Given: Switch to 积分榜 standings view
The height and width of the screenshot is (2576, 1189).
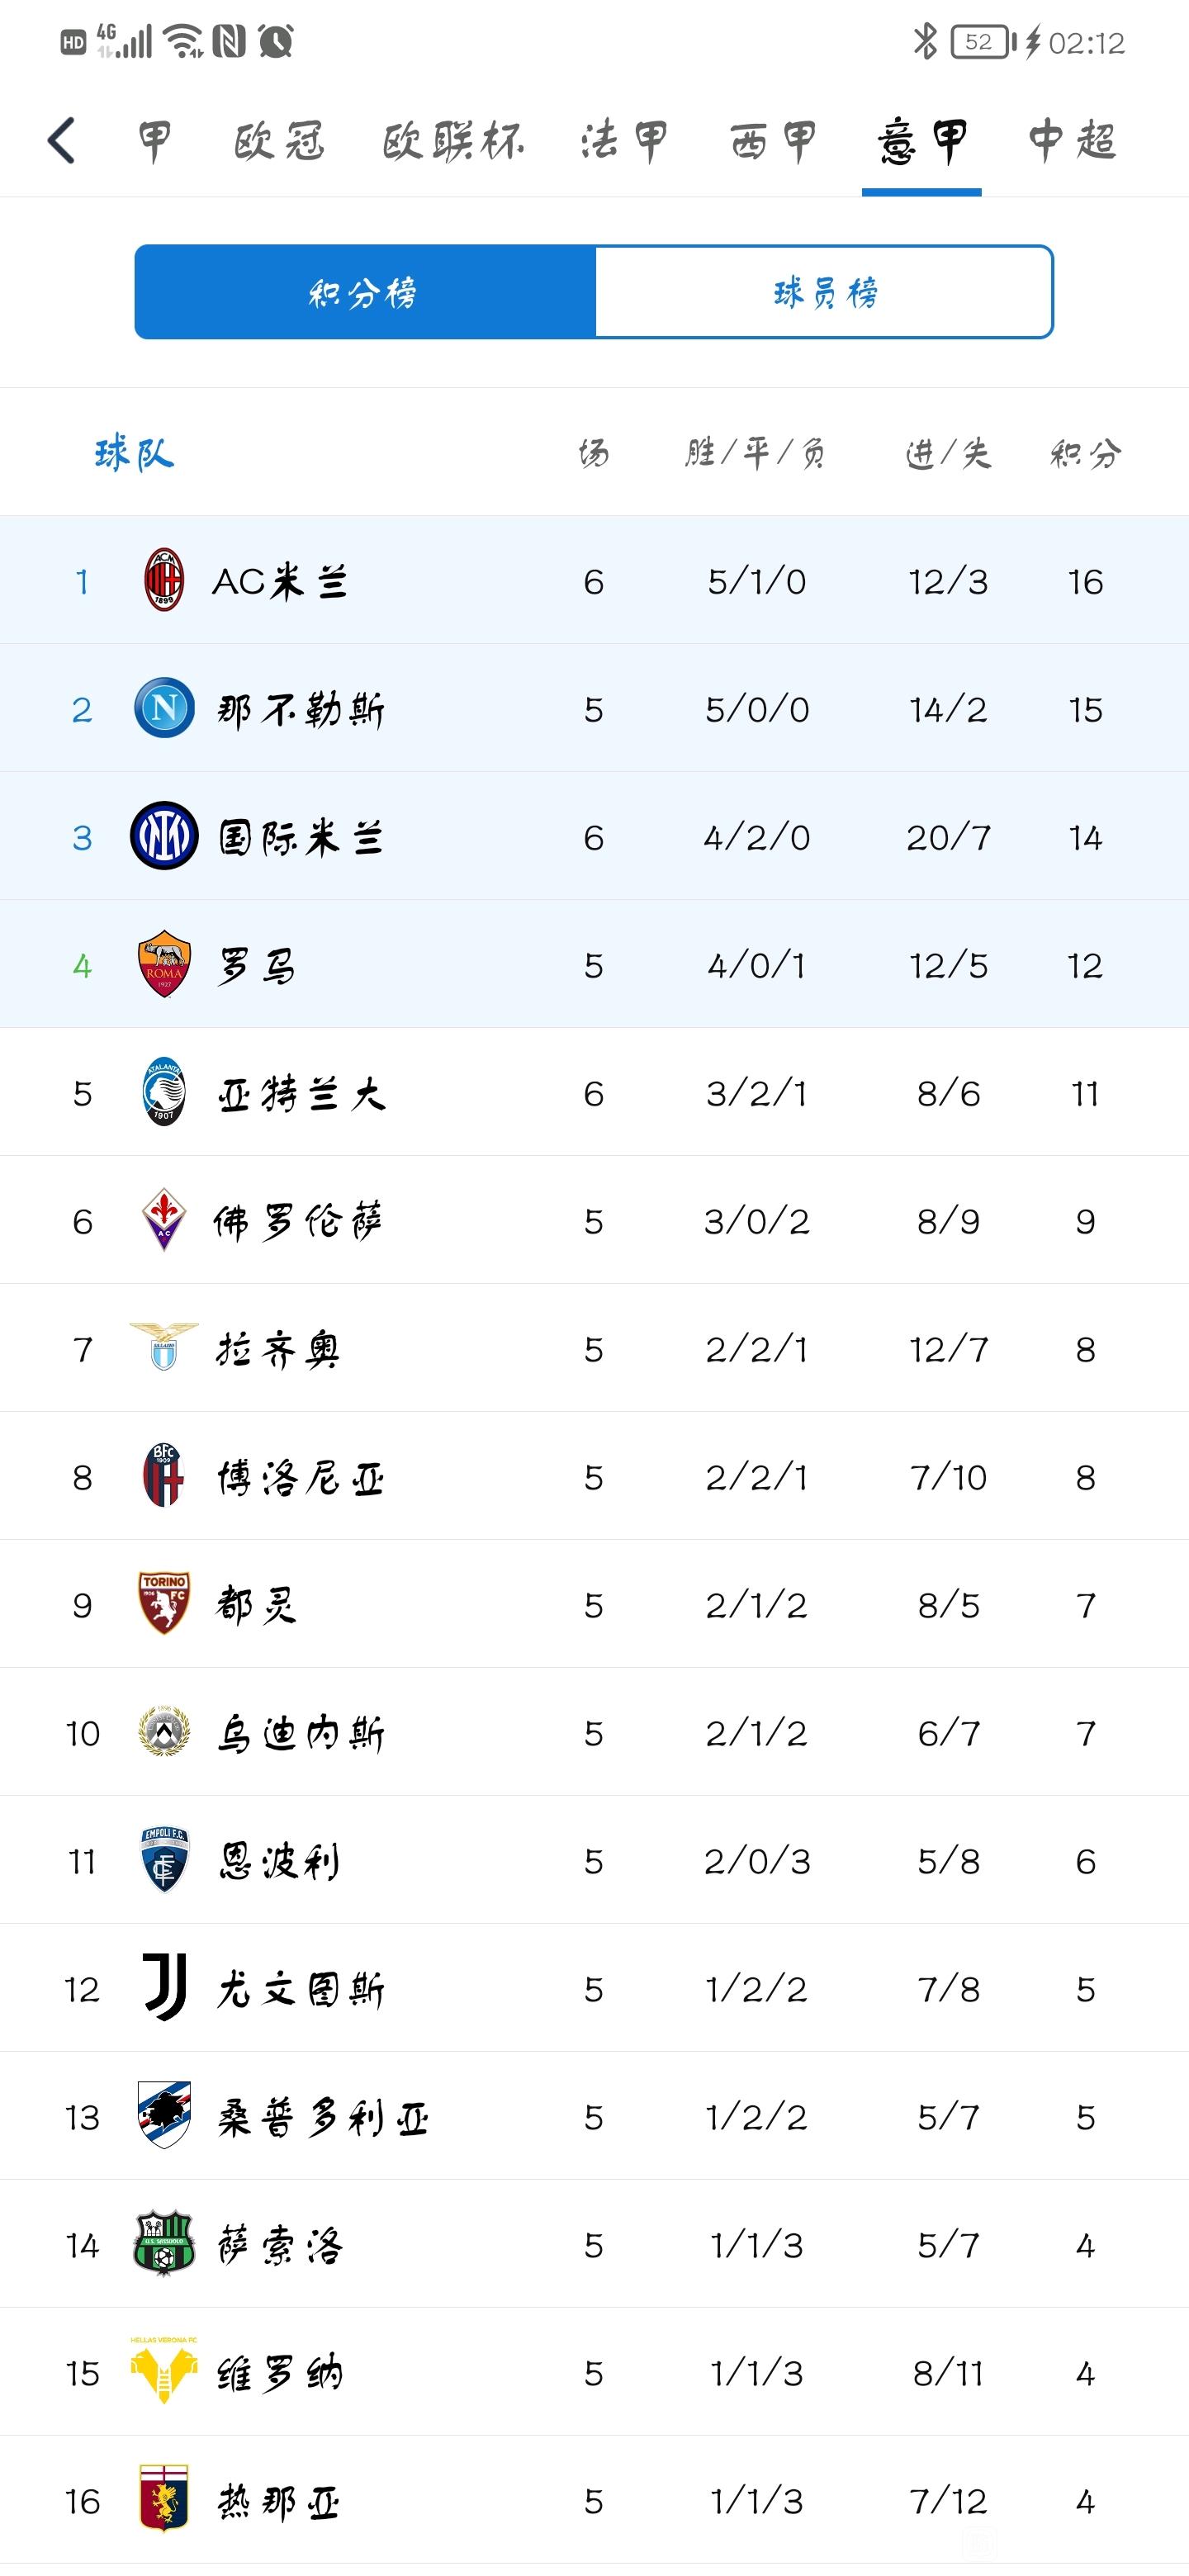Looking at the screenshot, I should point(365,292).
